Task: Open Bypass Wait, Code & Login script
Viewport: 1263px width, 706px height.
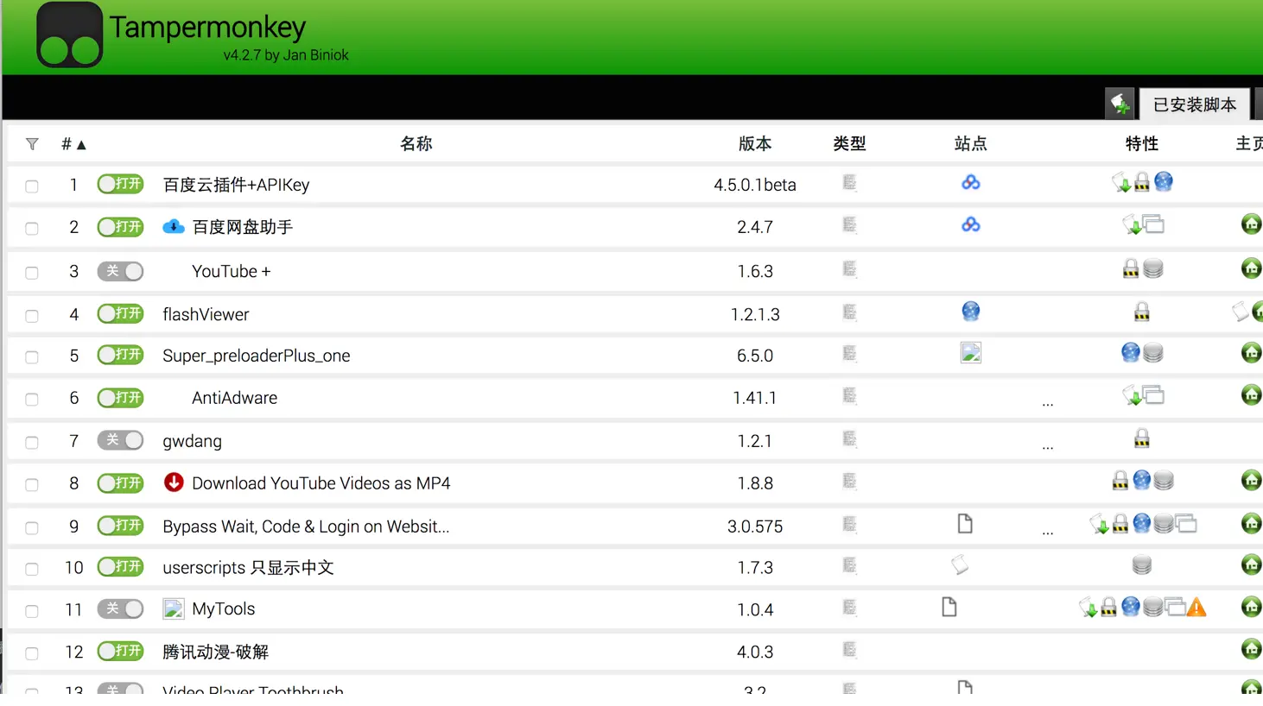Action: (x=306, y=526)
